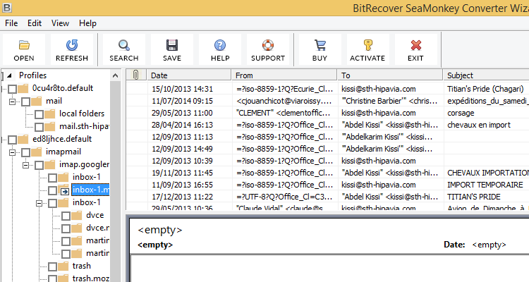Open the File menu

click(x=11, y=23)
